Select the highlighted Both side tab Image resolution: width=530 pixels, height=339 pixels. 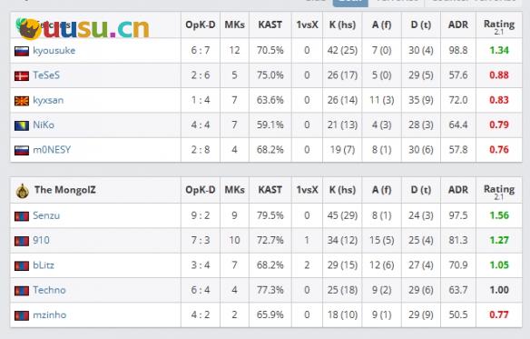pyautogui.click(x=350, y=3)
